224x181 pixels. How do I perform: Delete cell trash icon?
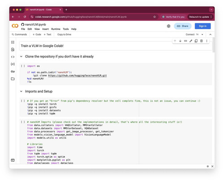pos(201,41)
